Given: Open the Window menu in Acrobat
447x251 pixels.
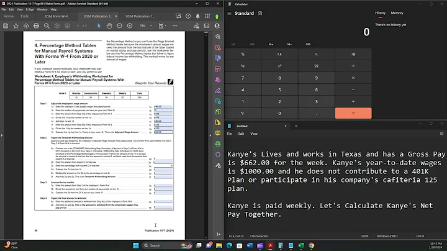Looking at the screenshot, I should click(x=42, y=9).
